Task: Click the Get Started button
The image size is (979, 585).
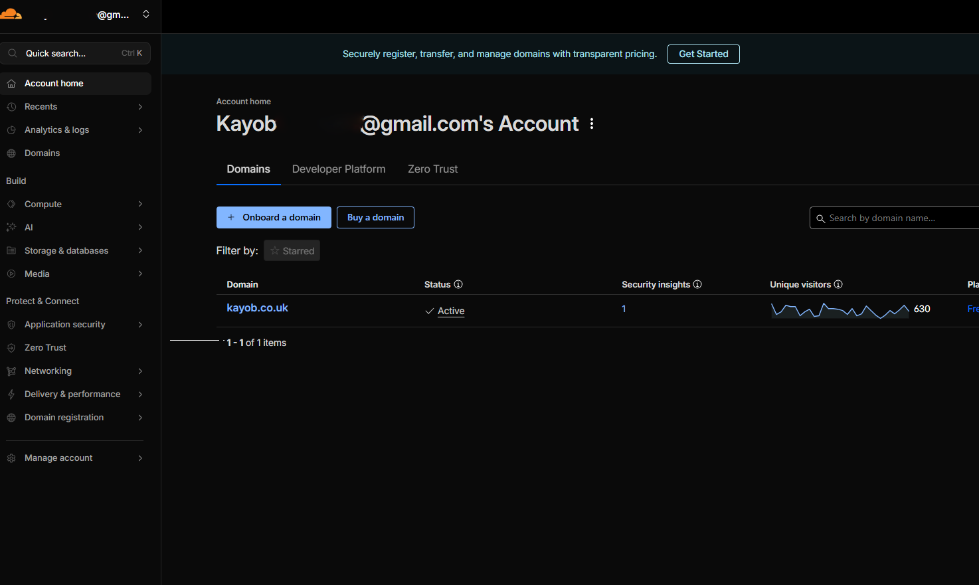Action: [x=703, y=54]
